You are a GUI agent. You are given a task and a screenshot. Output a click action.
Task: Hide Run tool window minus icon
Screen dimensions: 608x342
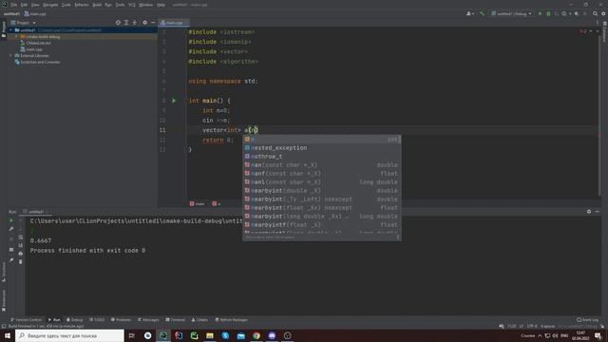[598, 212]
